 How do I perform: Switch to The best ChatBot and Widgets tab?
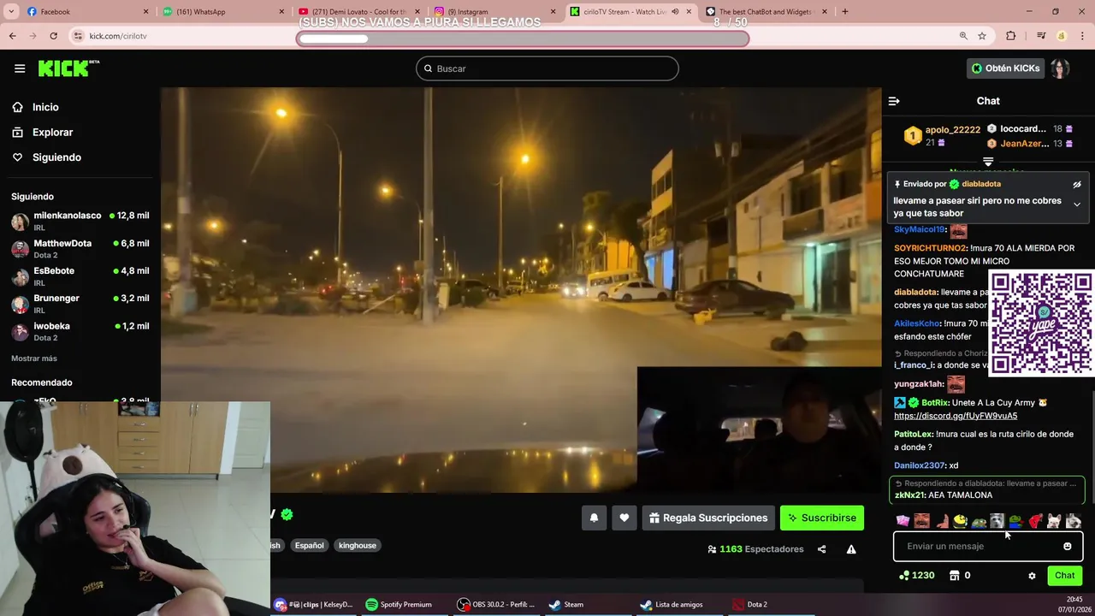tap(768, 12)
